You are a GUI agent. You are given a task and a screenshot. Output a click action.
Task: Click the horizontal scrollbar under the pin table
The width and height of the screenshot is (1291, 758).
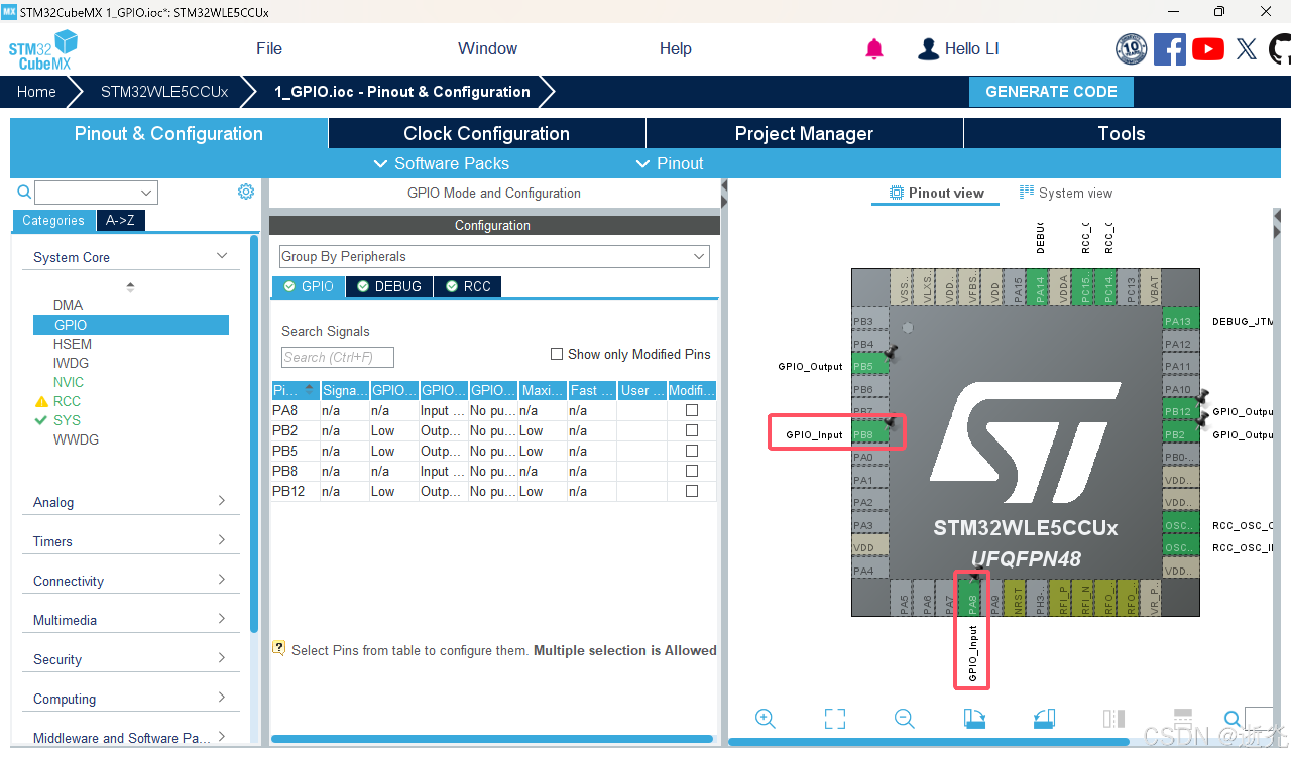click(492, 738)
